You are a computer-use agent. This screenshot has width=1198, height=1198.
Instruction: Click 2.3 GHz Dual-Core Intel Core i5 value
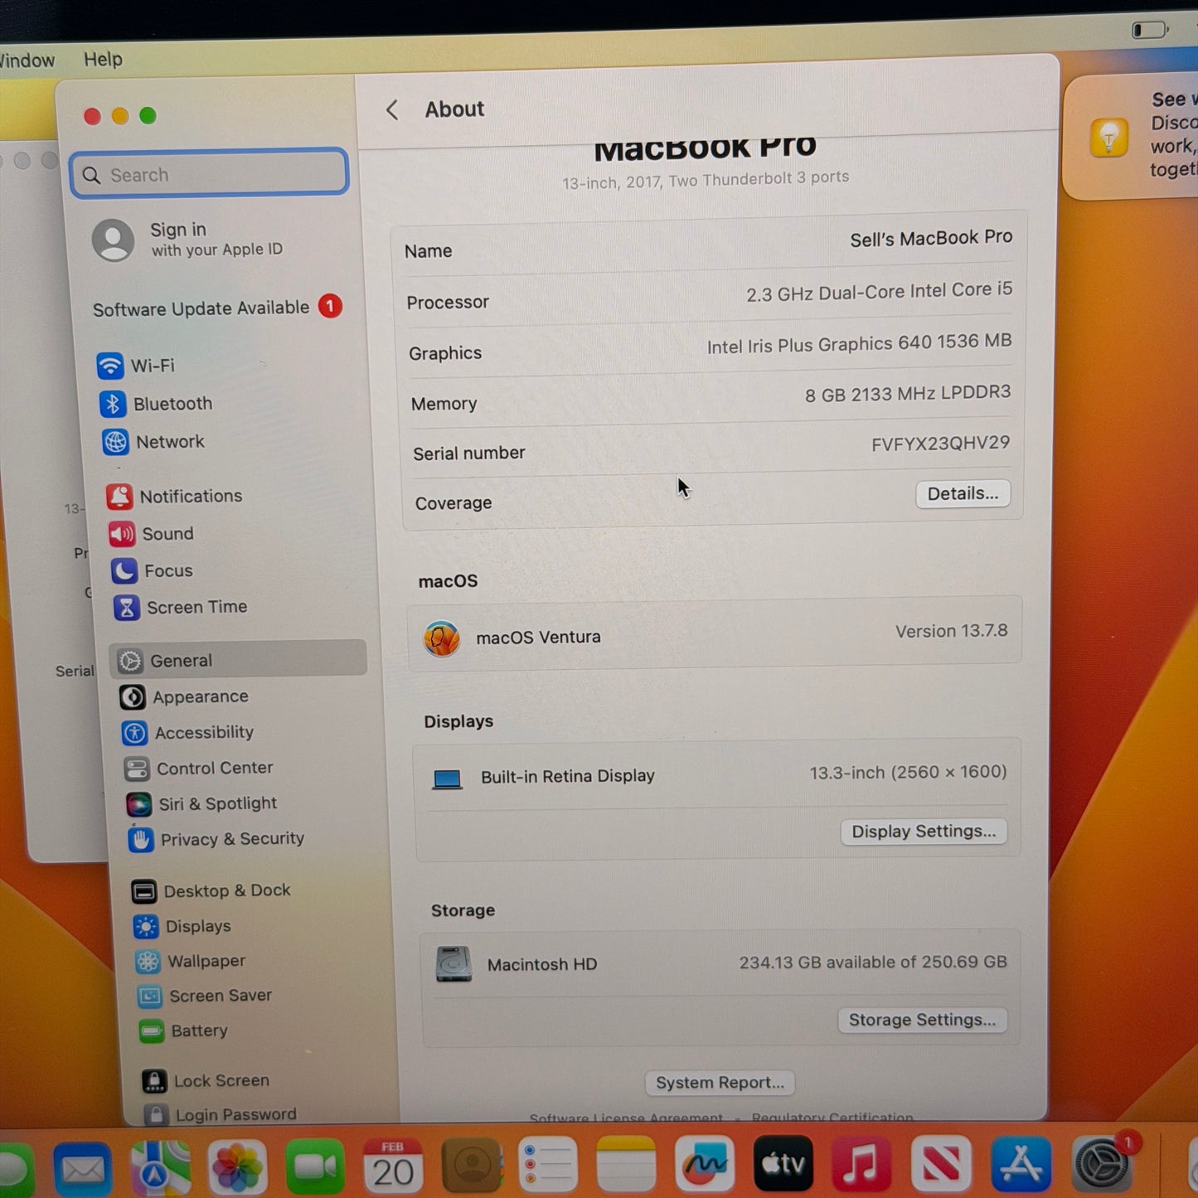tap(879, 292)
